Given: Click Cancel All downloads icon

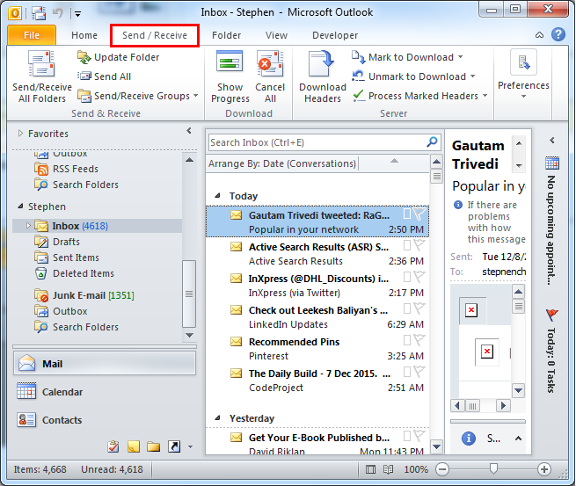Looking at the screenshot, I should coord(270,64).
